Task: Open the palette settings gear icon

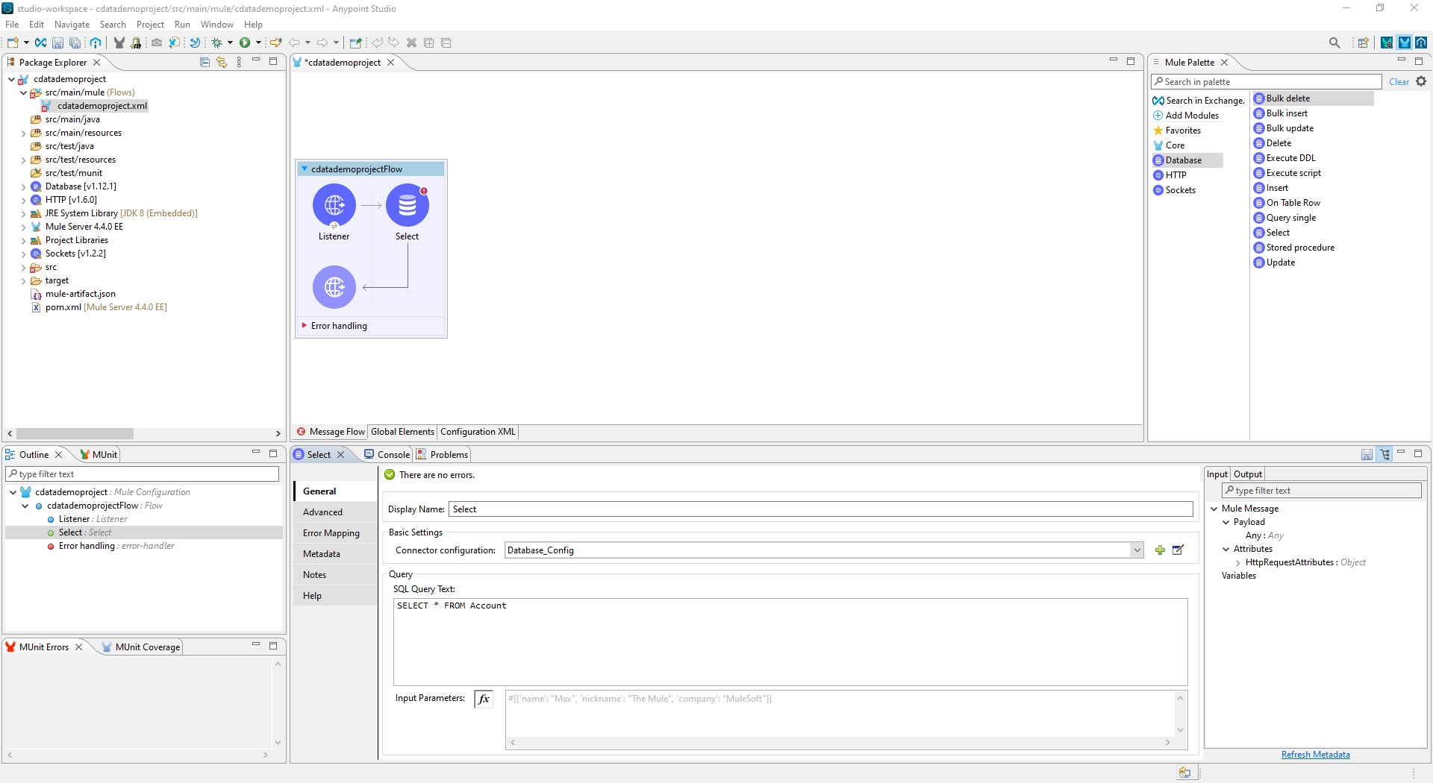Action: pyautogui.click(x=1421, y=81)
